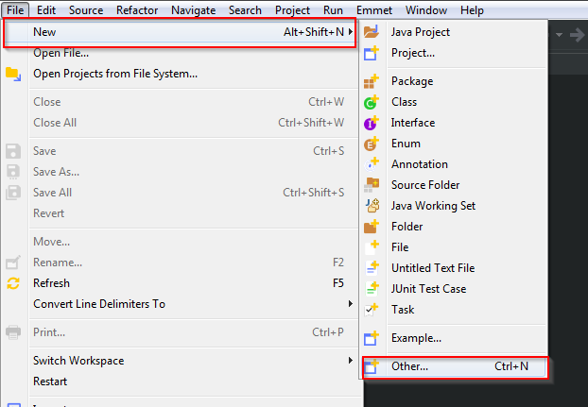
Task: Select Folder from the New submenu
Action: pos(406,227)
